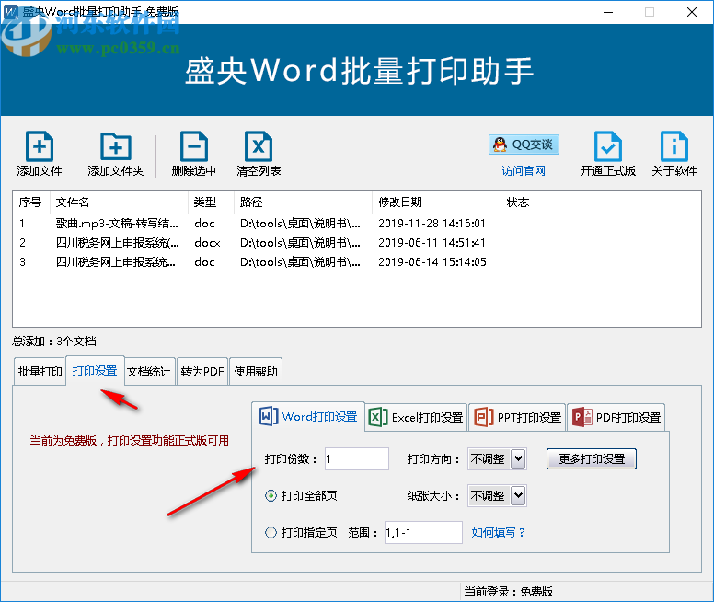Minimize the window
Image resolution: width=714 pixels, height=602 pixels.
point(608,12)
